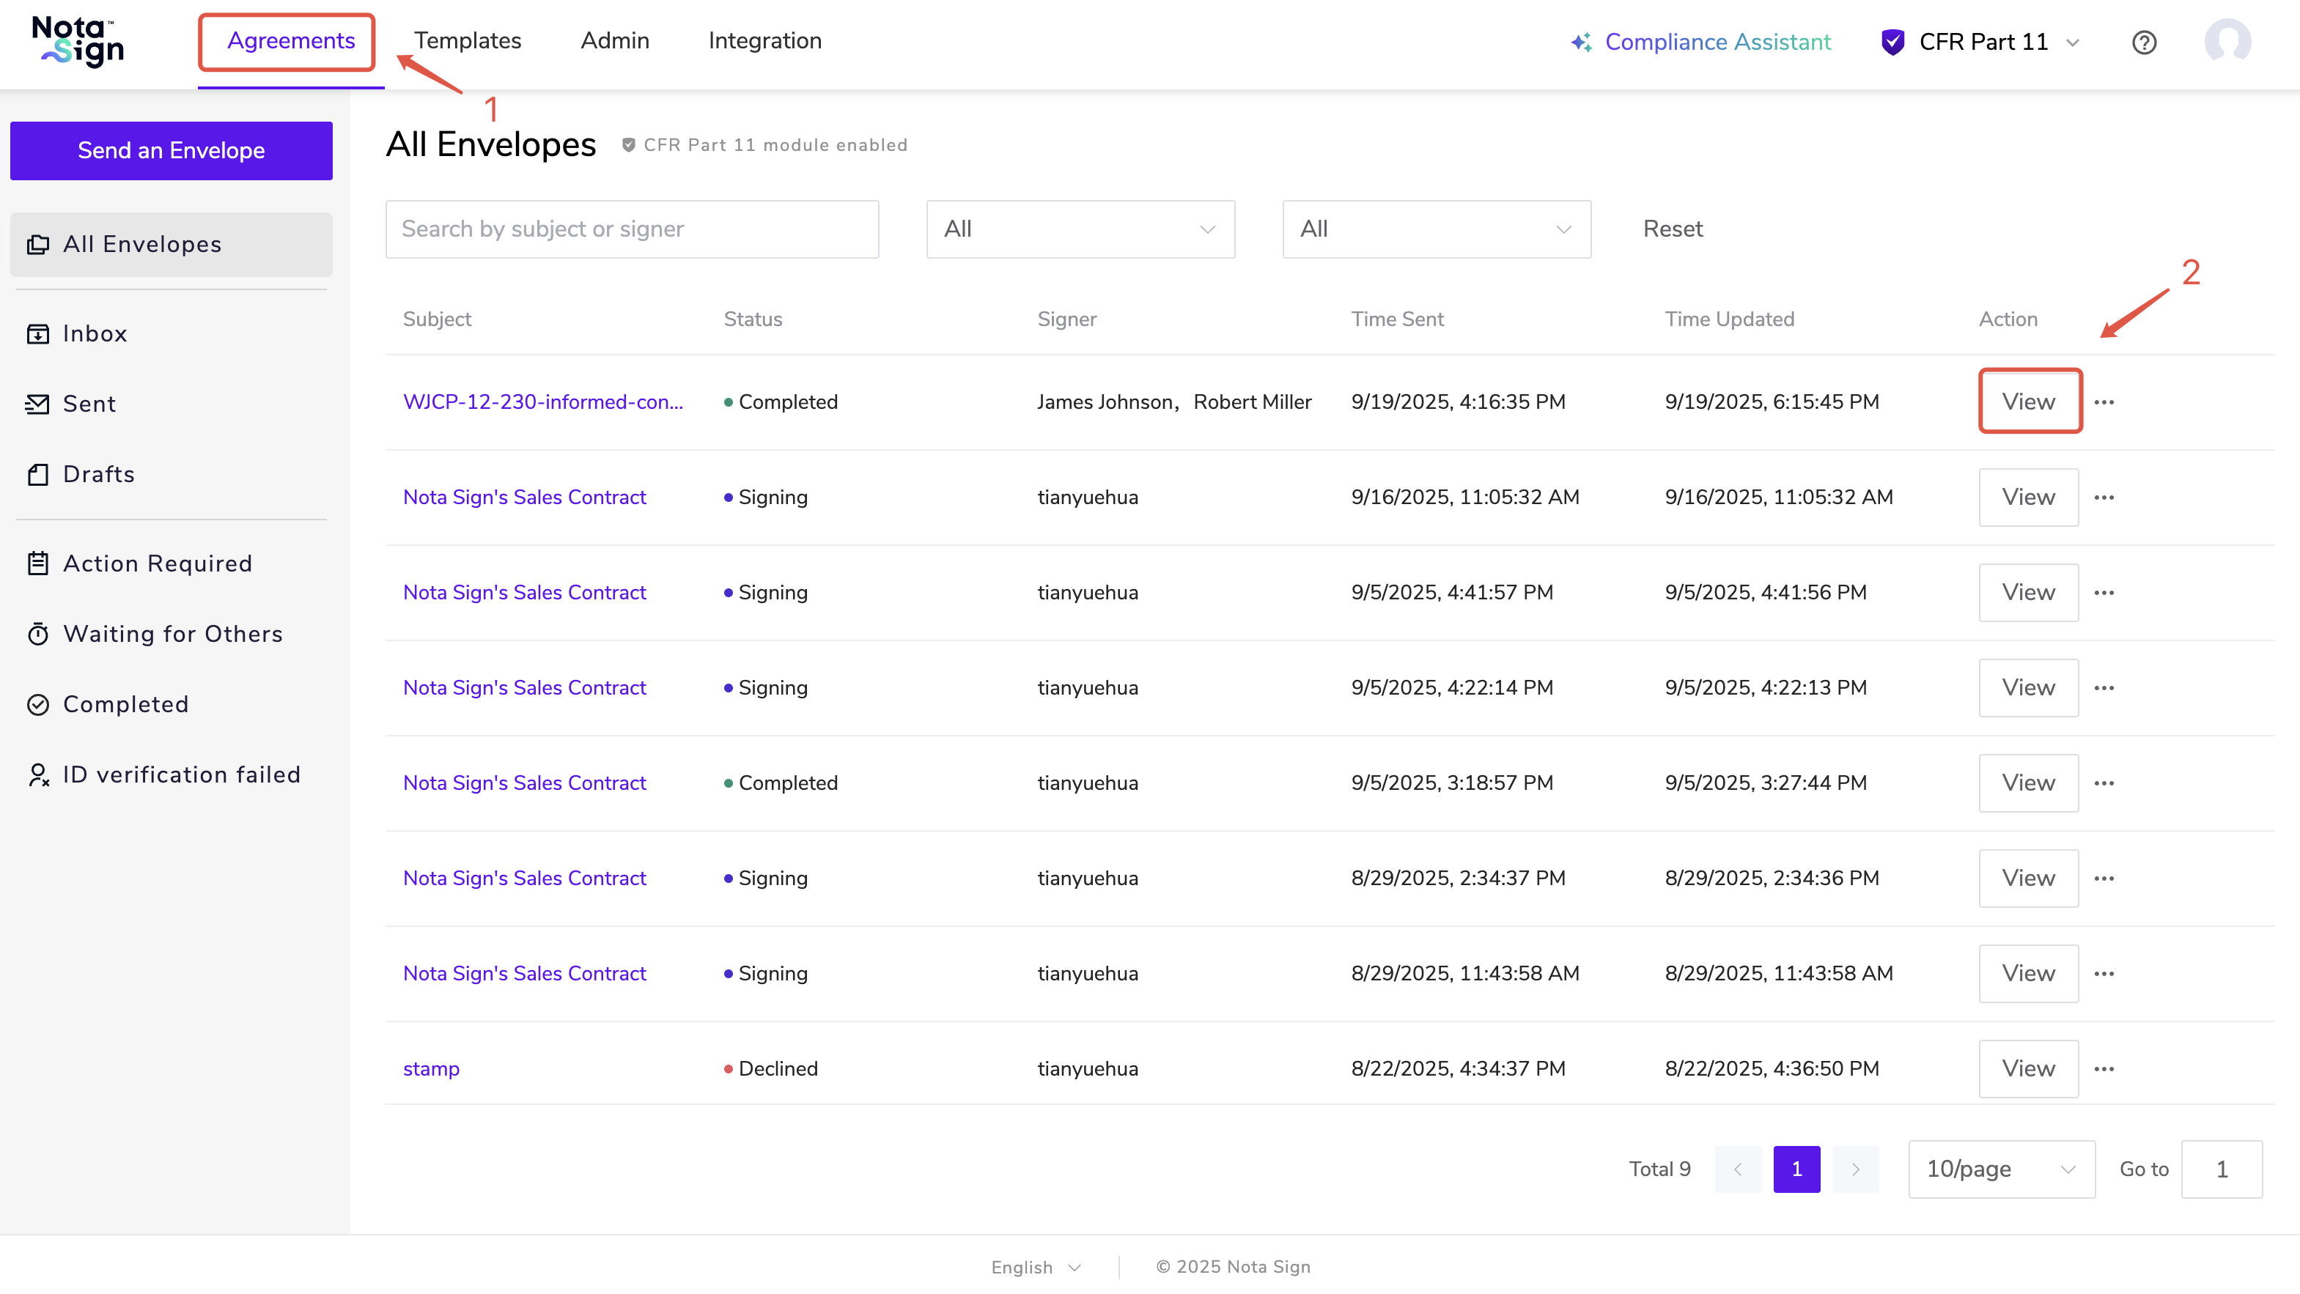Open the Integration tab
The height and width of the screenshot is (1294, 2300).
click(x=764, y=41)
